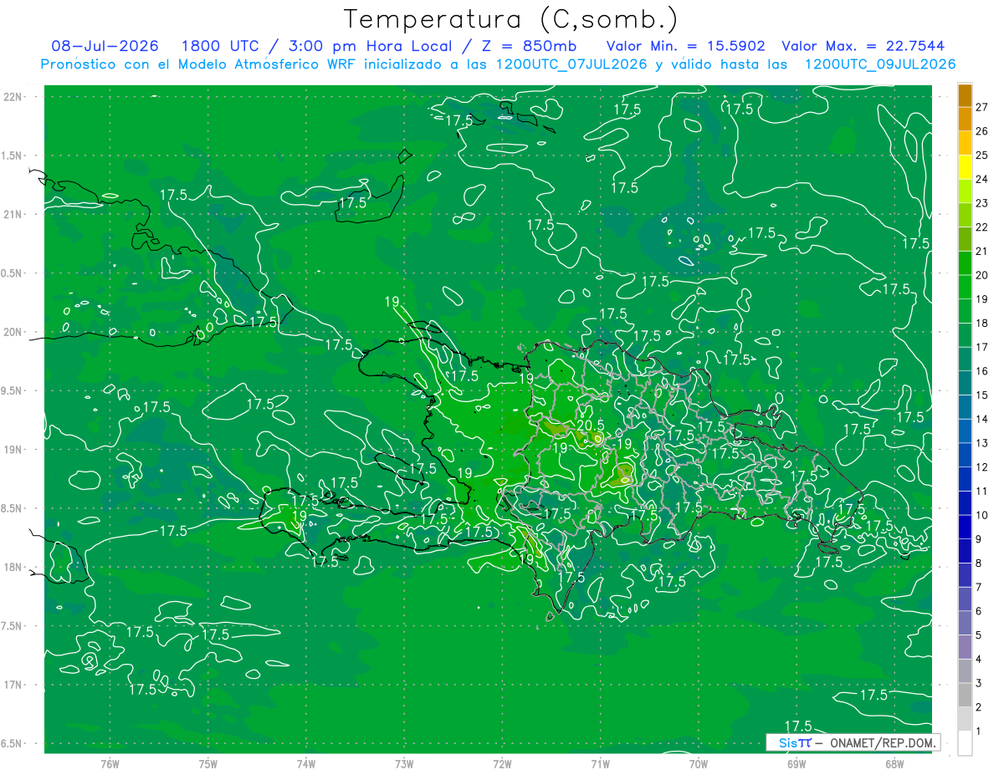The height and width of the screenshot is (775, 1004).
Task: Pick the brown legend band above 27
Action: [965, 95]
